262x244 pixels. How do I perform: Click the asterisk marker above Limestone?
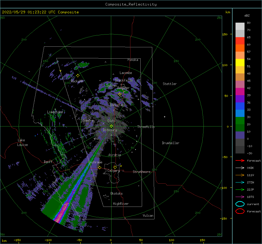(x=55, y=109)
